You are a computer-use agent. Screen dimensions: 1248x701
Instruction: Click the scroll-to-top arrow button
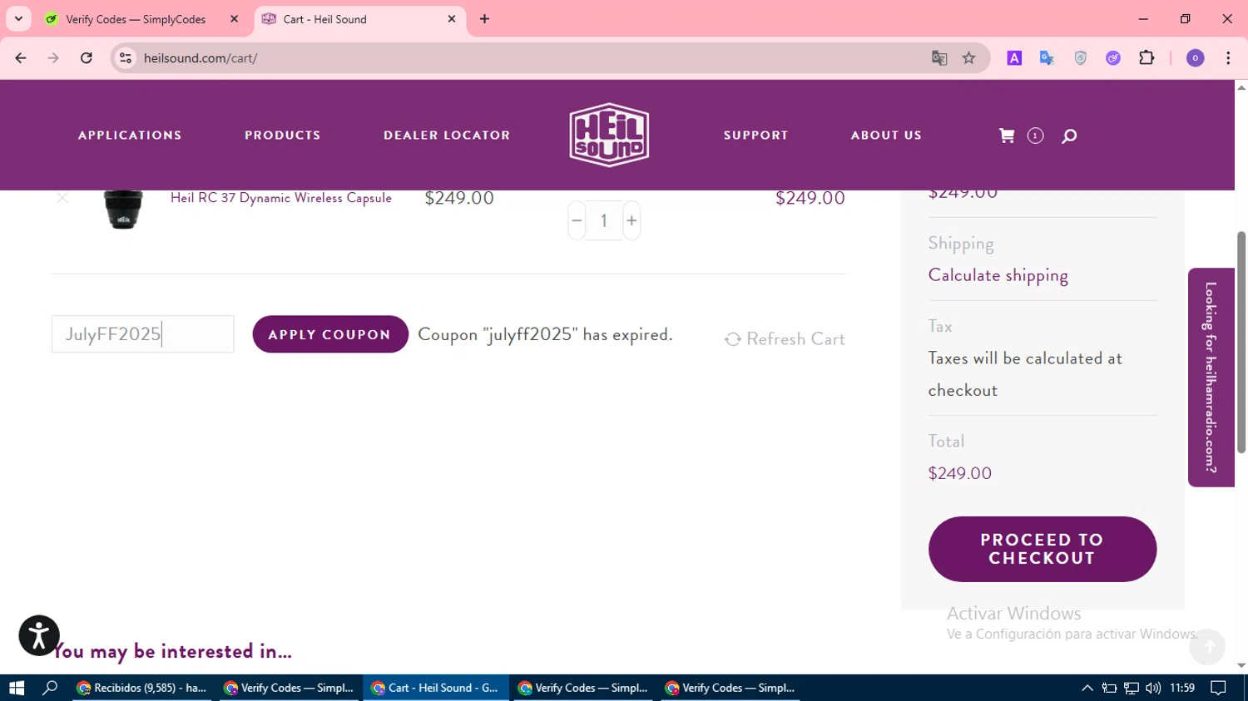[x=1207, y=647]
